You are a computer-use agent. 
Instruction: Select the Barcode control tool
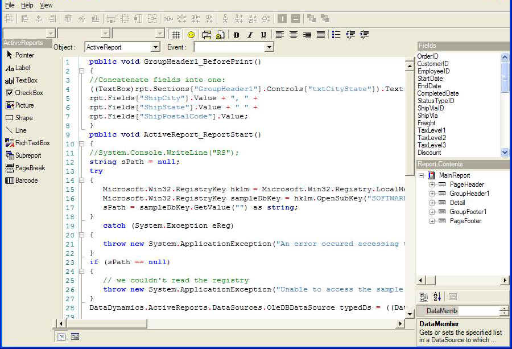[x=22, y=180]
